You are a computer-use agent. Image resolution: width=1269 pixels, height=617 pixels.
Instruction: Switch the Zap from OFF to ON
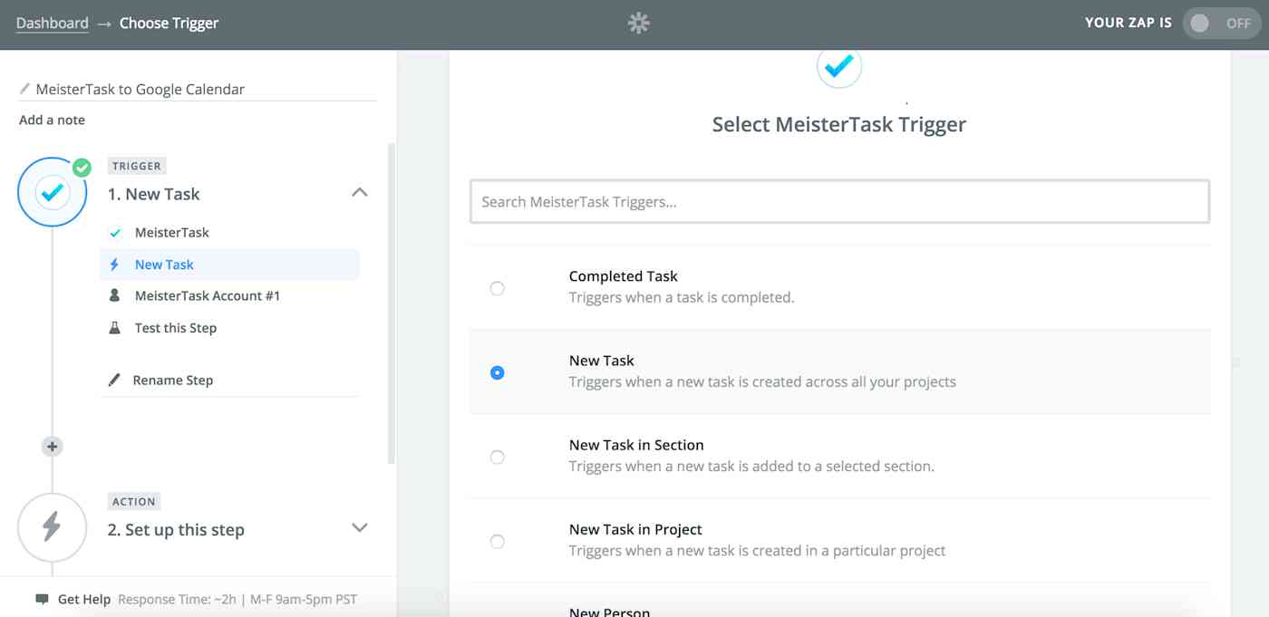click(x=1221, y=23)
